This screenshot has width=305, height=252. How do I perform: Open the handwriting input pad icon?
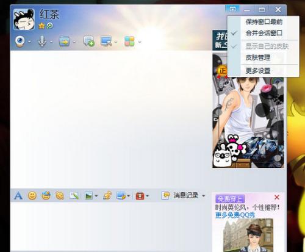tap(74, 196)
